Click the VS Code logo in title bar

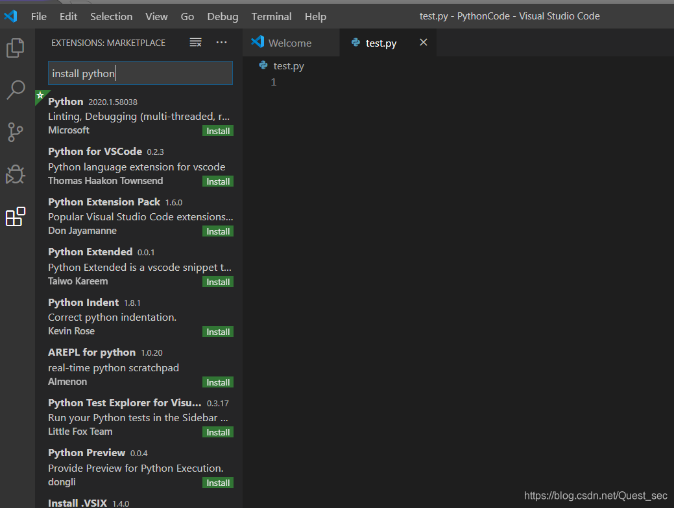(x=10, y=16)
